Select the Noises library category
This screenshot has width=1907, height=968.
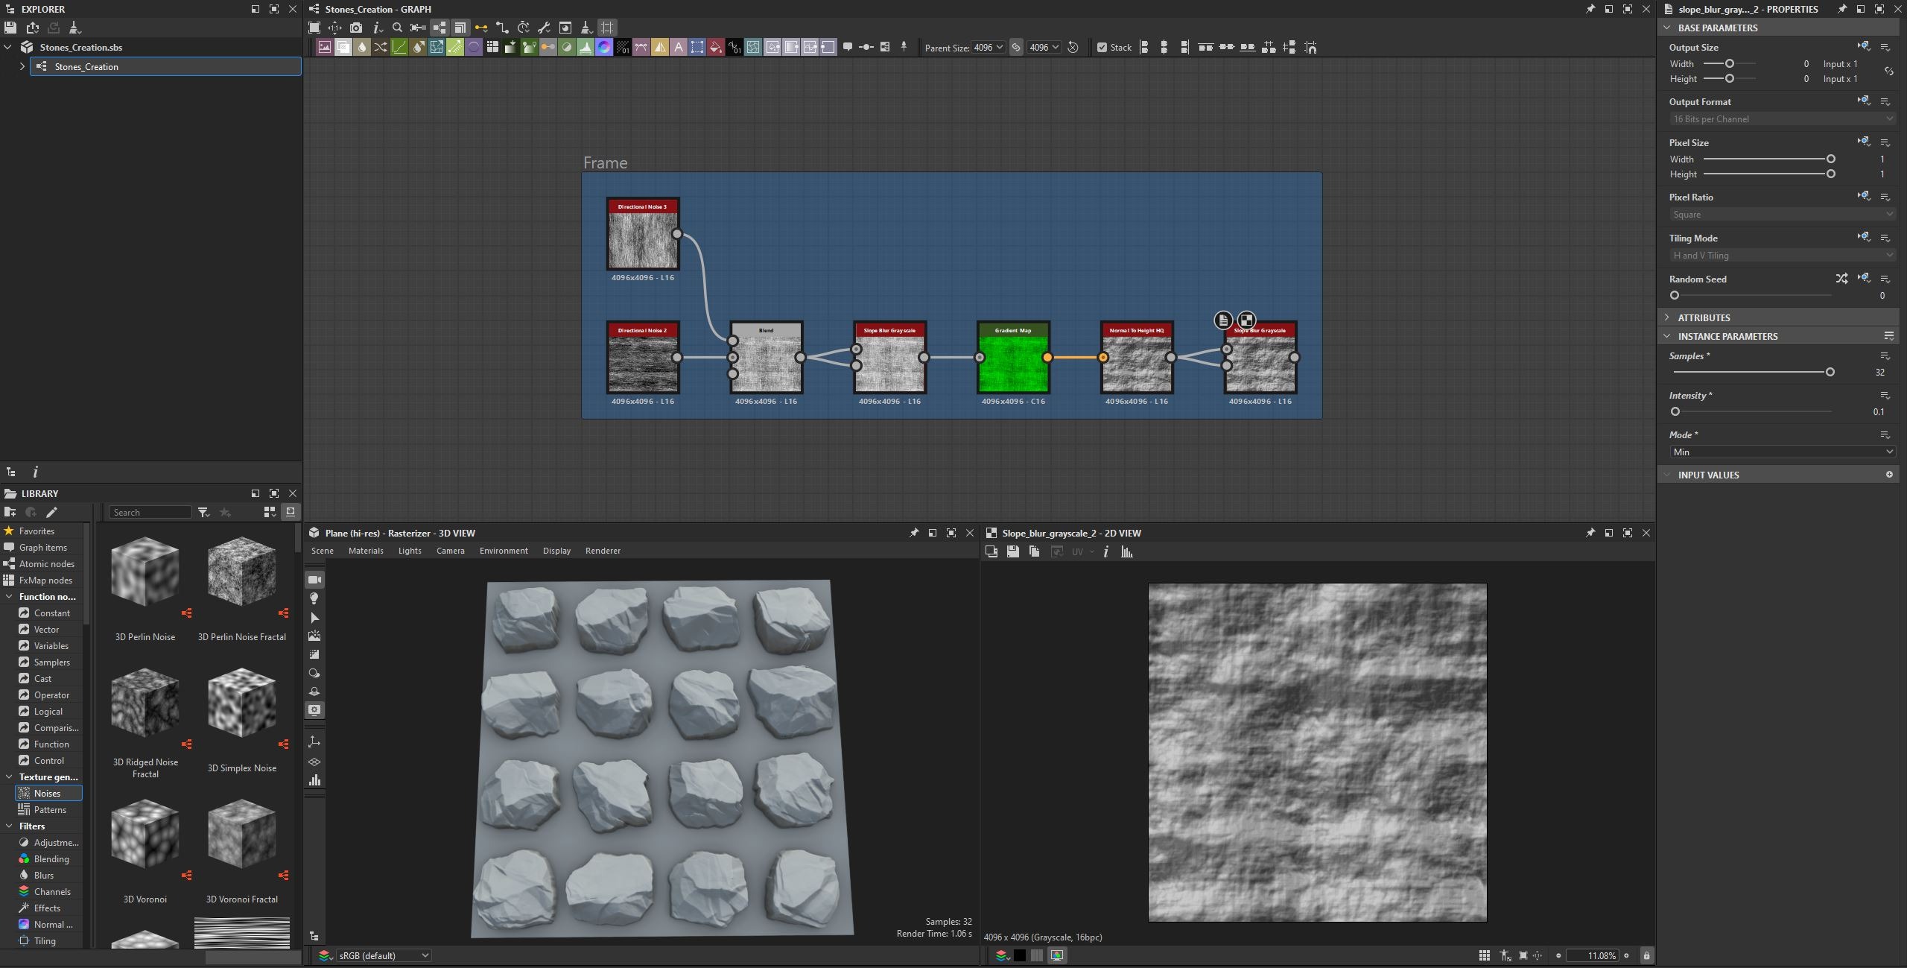click(x=48, y=793)
